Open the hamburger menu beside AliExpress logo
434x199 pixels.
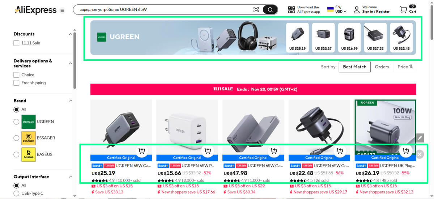tap(62, 10)
